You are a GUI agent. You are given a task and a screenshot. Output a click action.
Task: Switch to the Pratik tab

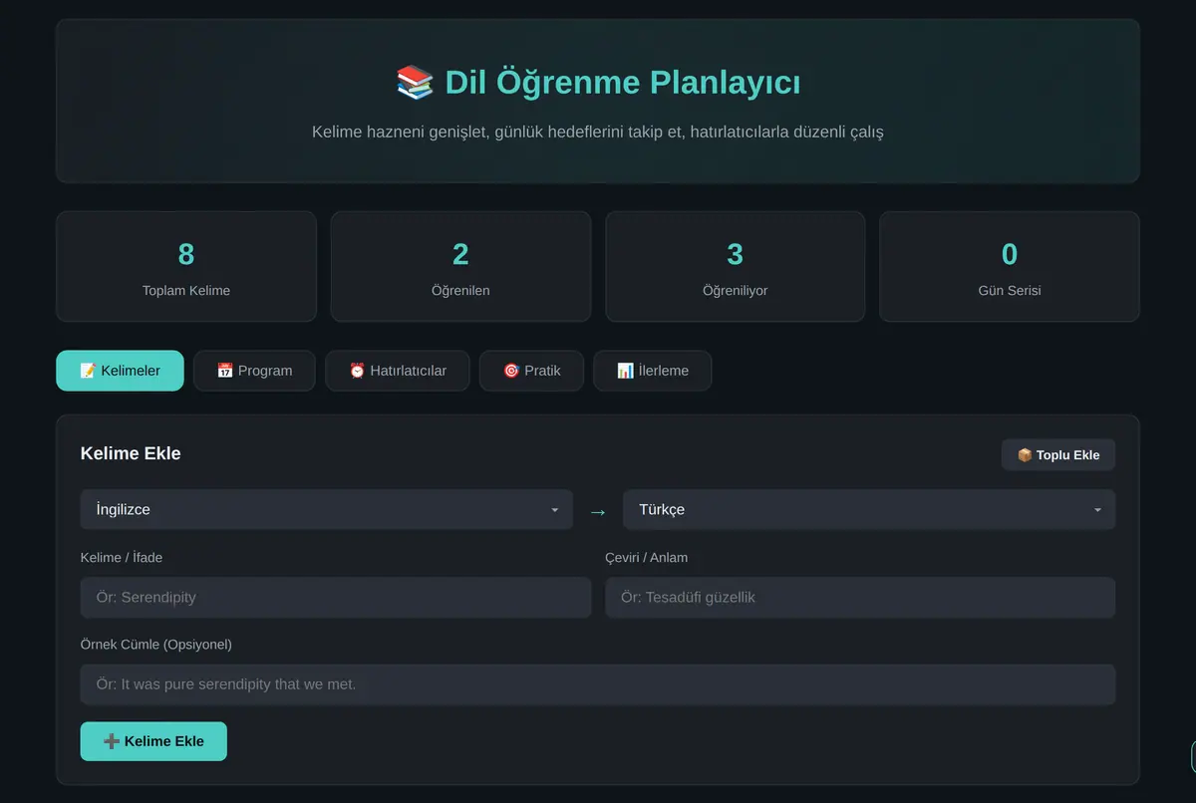click(x=531, y=371)
